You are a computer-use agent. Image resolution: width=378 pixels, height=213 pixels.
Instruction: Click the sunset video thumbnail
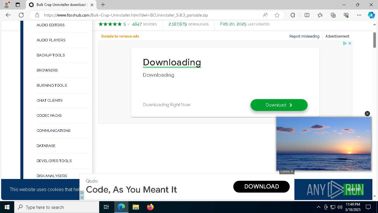[324, 144]
